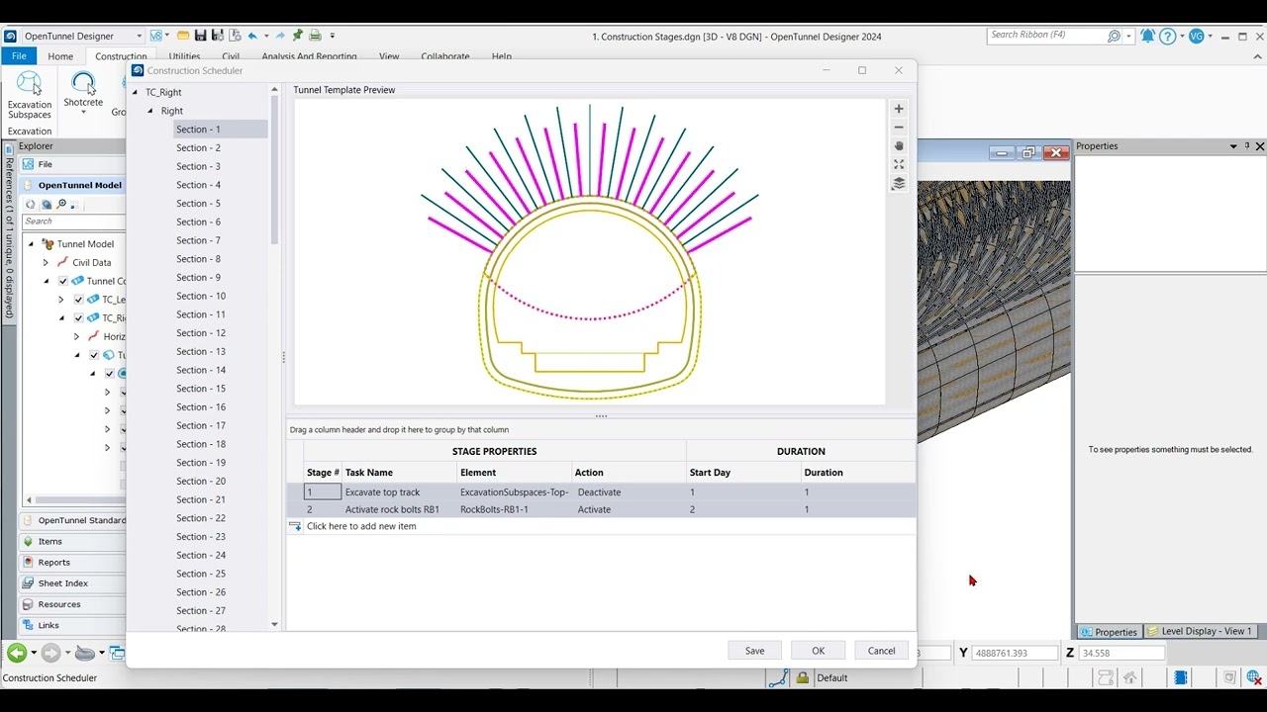Toggle the TC_Left tunnel checkbox

pyautogui.click(x=79, y=300)
